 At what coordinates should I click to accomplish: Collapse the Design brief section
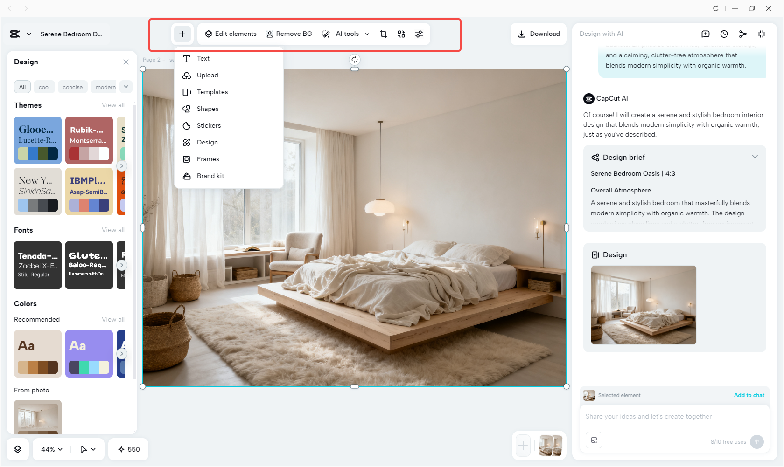point(755,156)
